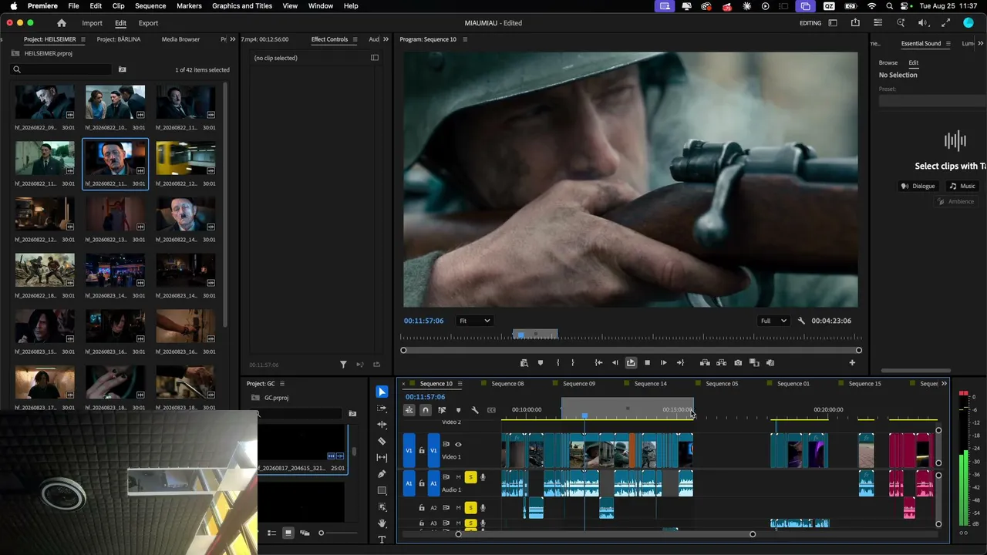Select the Rectangle tool

click(x=382, y=490)
